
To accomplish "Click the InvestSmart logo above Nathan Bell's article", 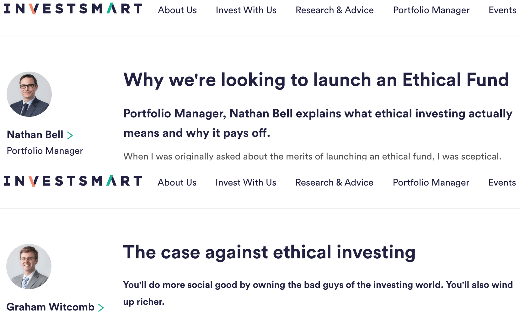I will coord(73,9).
